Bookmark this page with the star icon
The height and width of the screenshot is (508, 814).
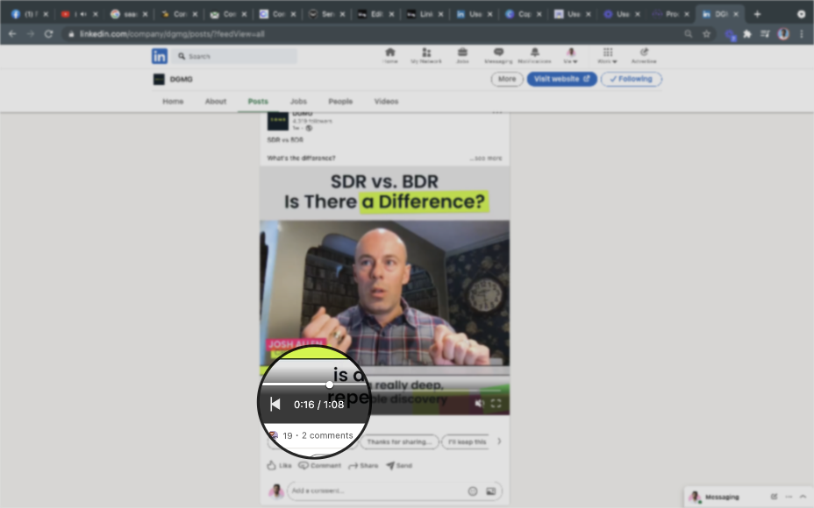coord(706,34)
